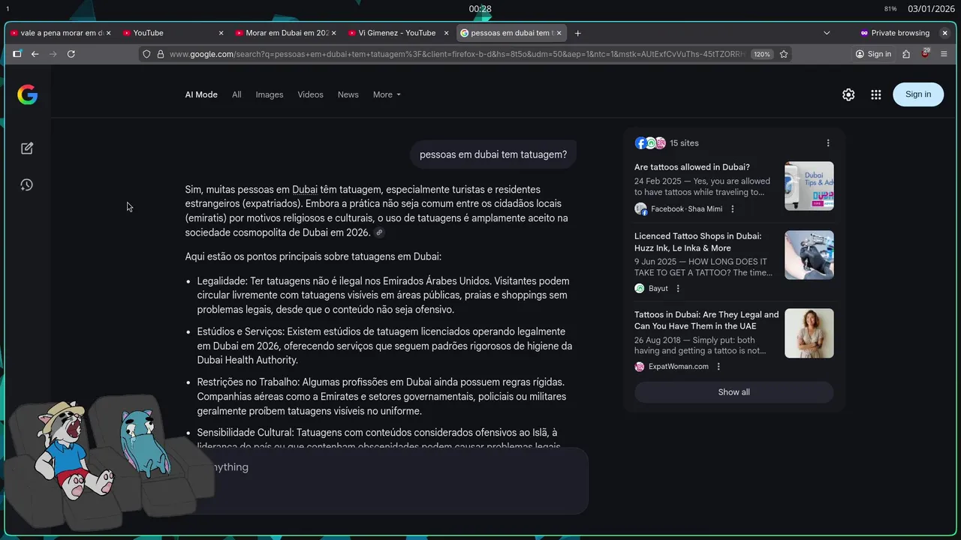The width and height of the screenshot is (961, 540).
Task: Open the Firefox hamburger menu
Action: coord(944,54)
